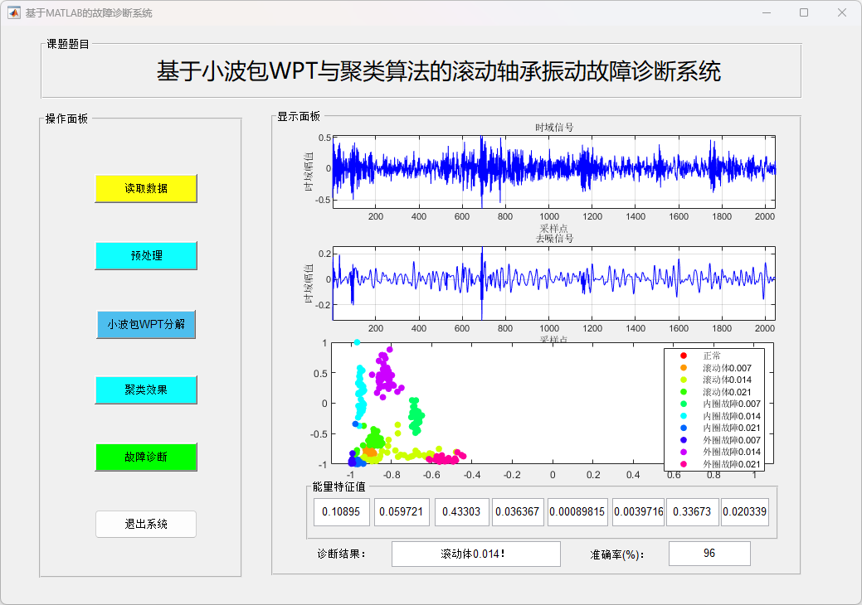Run the 小波包WPT分解 step
862x605 pixels.
pos(146,324)
